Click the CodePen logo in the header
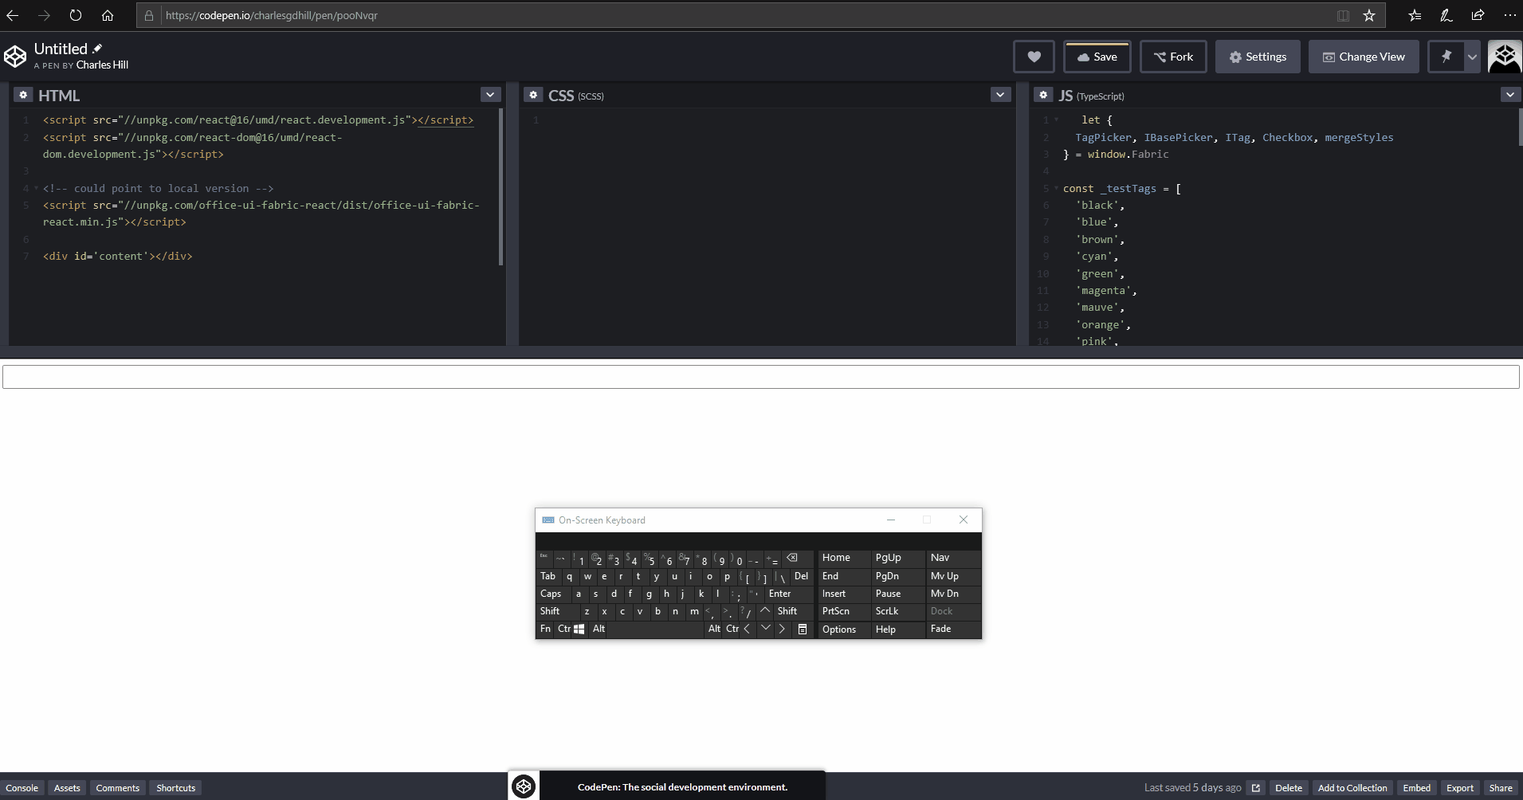Viewport: 1523px width, 800px height. point(16,55)
